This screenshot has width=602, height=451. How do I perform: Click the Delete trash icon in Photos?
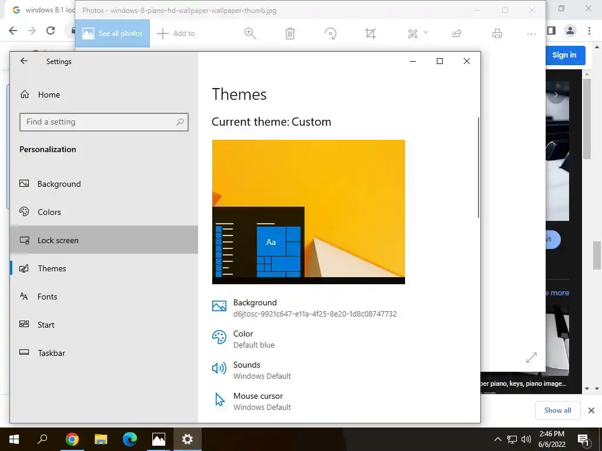point(290,33)
